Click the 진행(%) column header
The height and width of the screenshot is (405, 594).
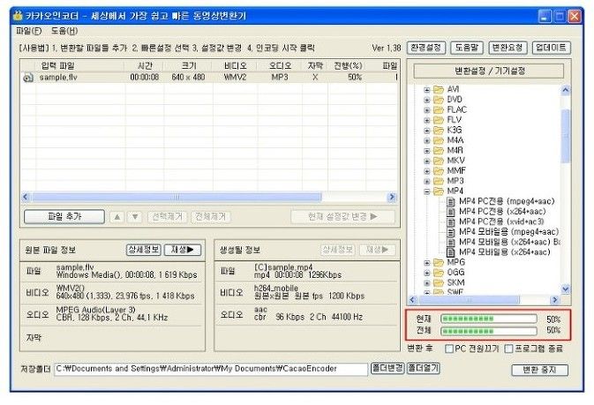(x=348, y=65)
